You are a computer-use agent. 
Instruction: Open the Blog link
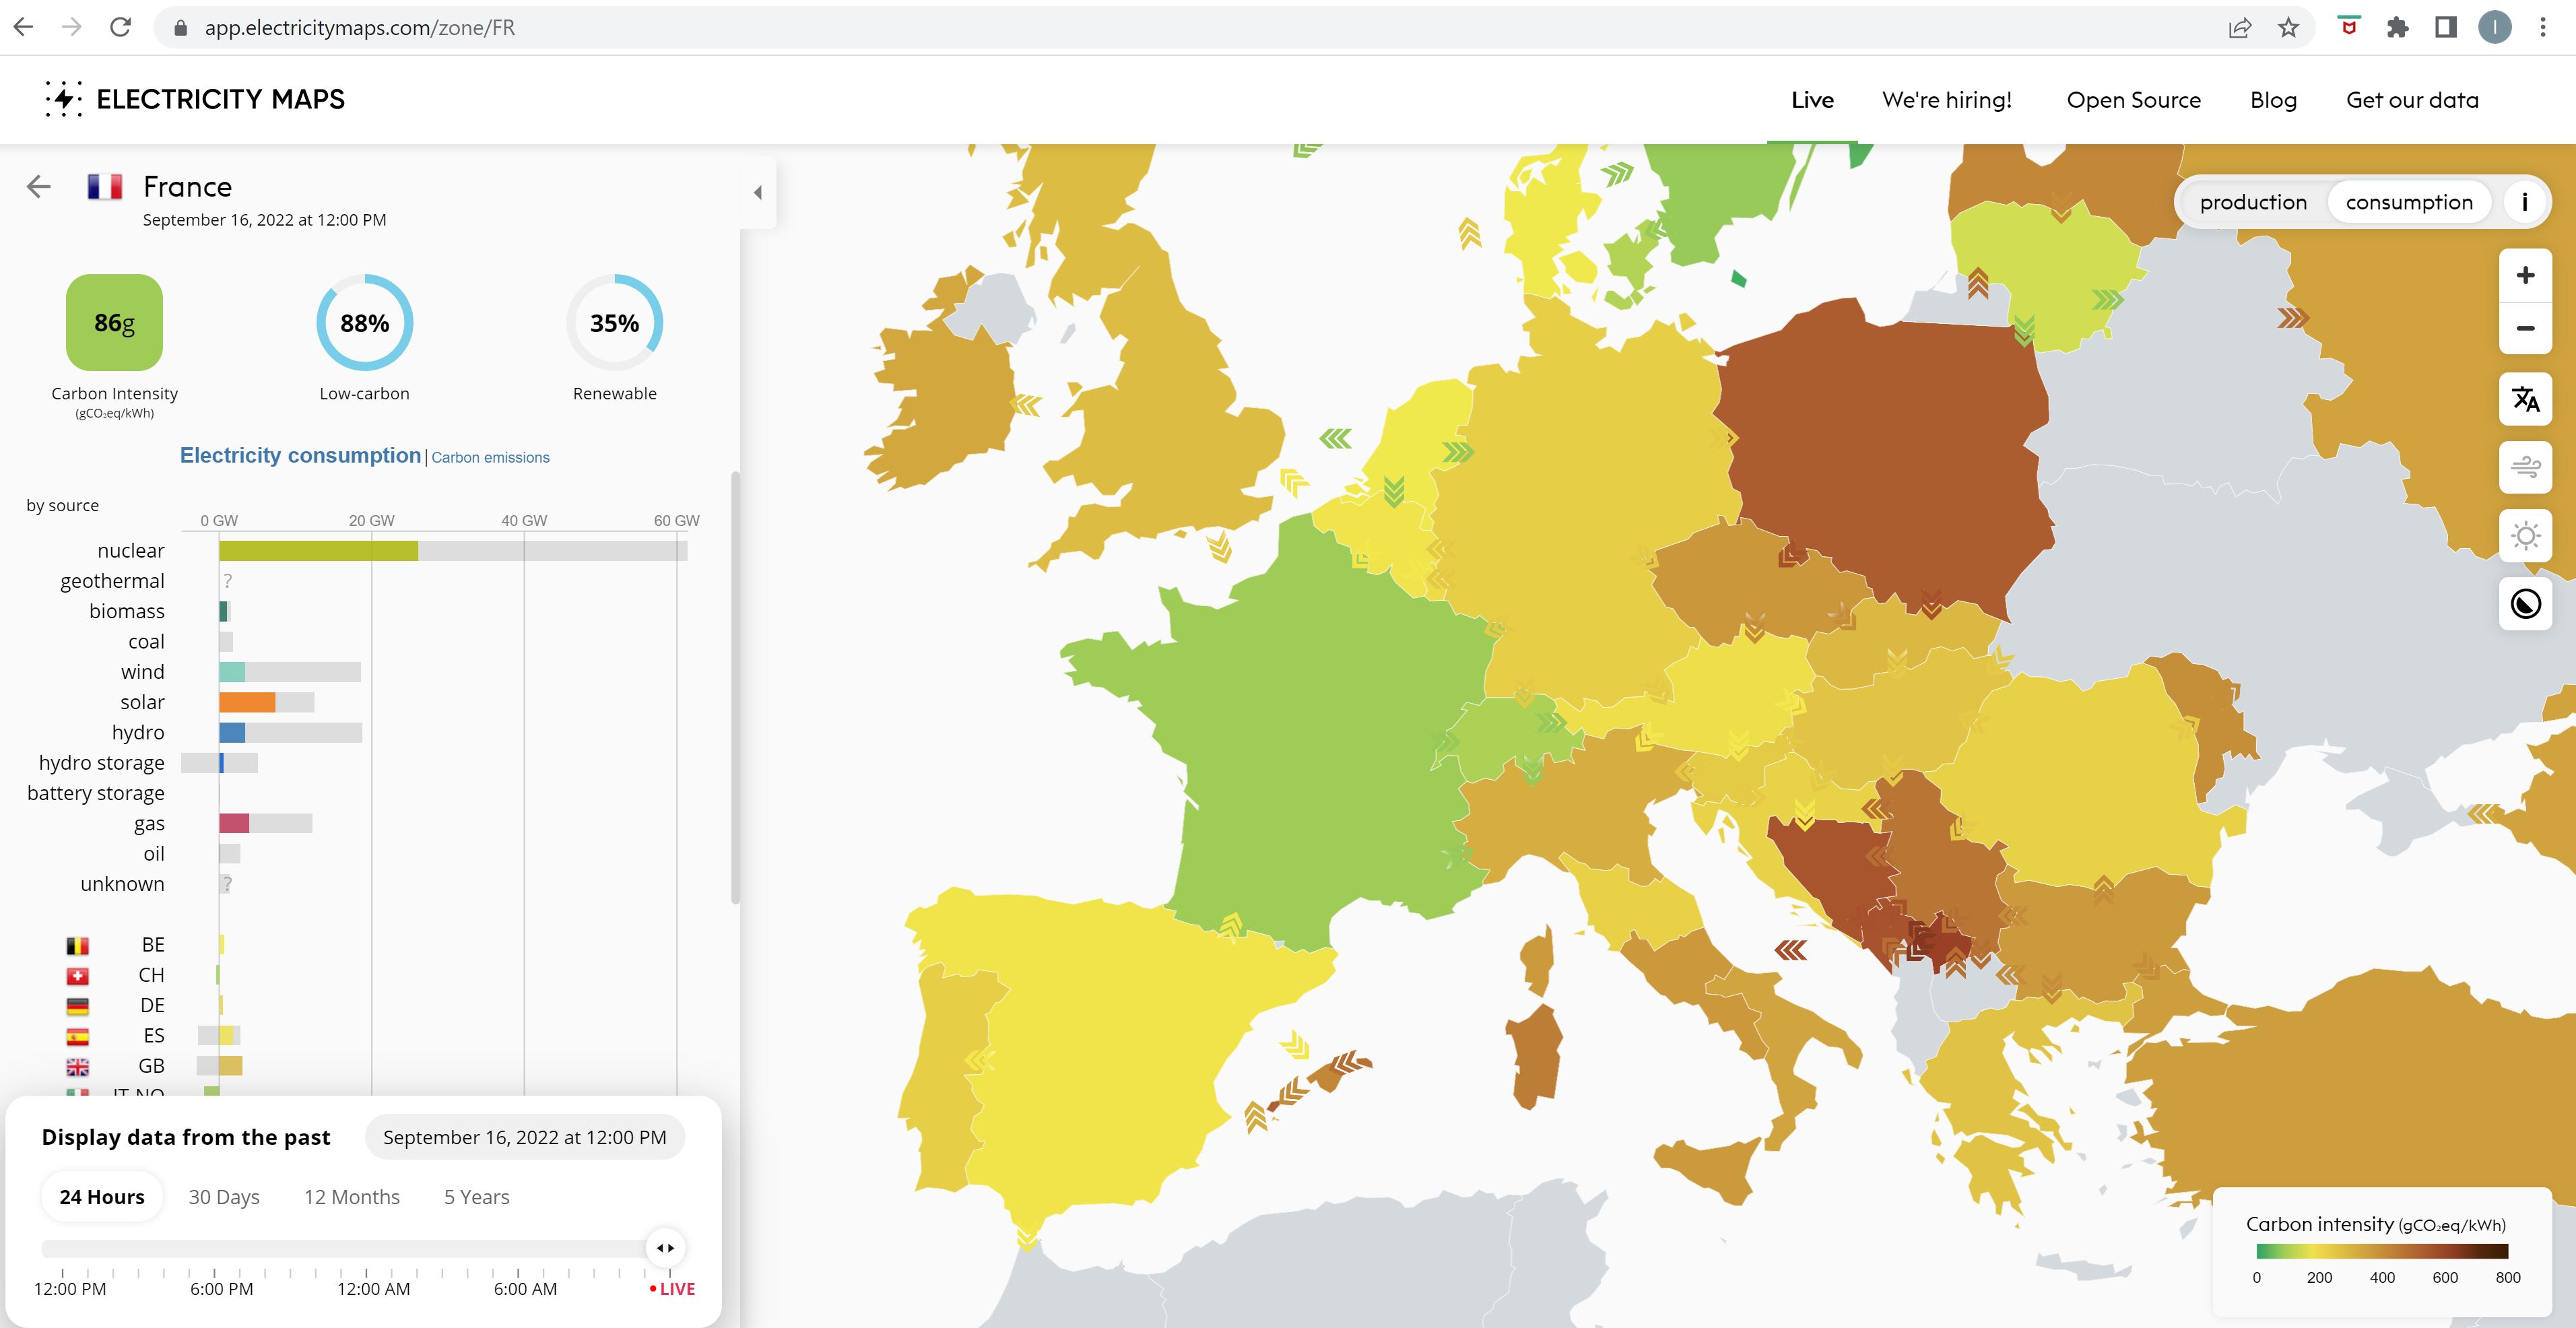(x=2273, y=100)
